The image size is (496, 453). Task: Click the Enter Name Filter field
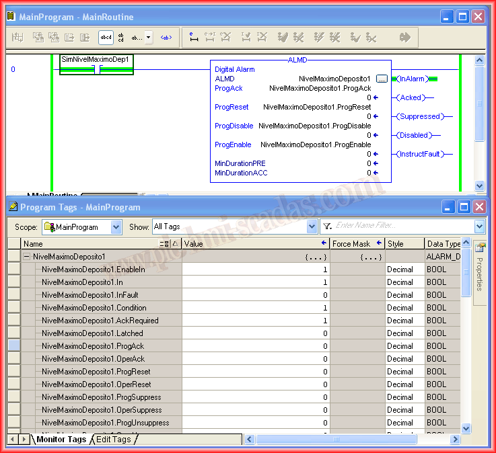[x=404, y=226]
